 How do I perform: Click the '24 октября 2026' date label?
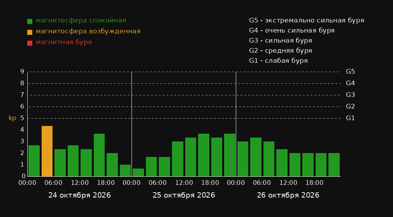click(79, 195)
